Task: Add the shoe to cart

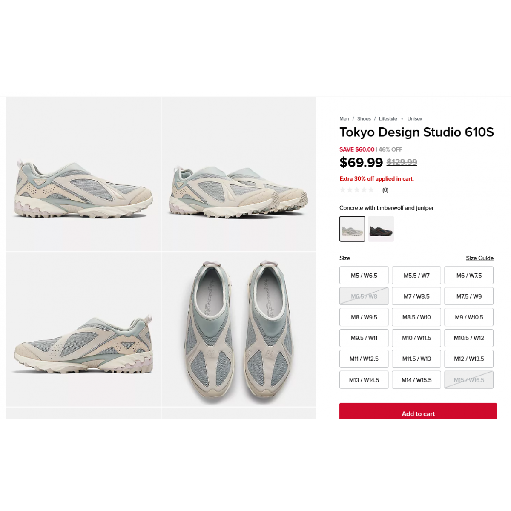Action: (x=418, y=411)
